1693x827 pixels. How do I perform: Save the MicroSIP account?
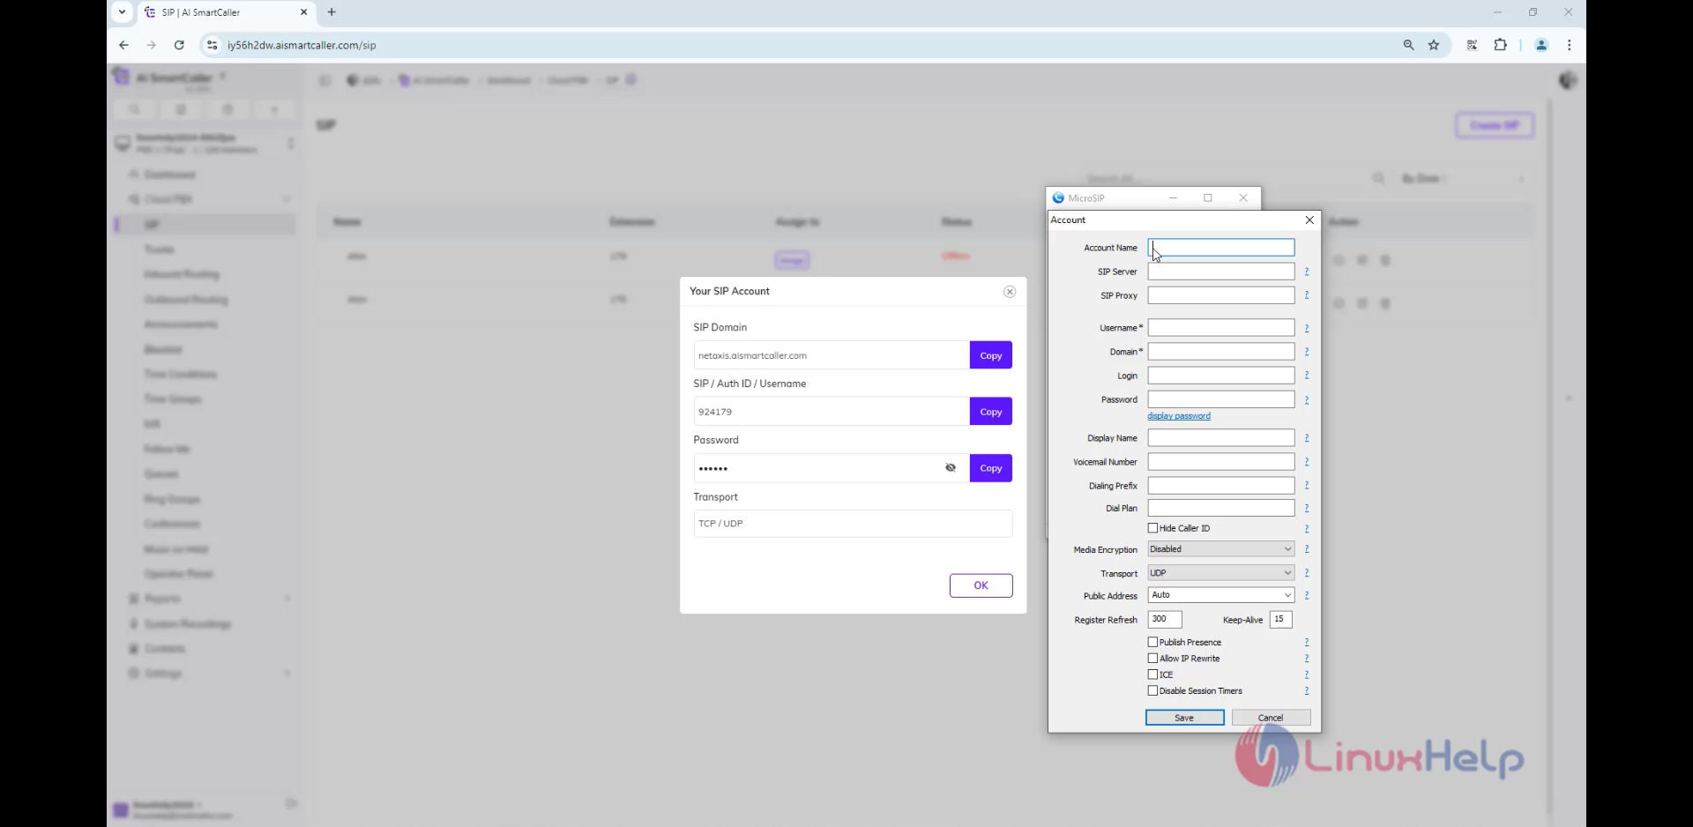click(1184, 718)
